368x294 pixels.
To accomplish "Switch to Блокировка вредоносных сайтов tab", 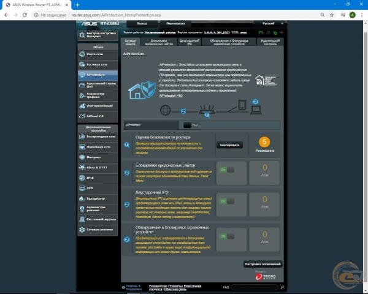I will tap(159, 42).
